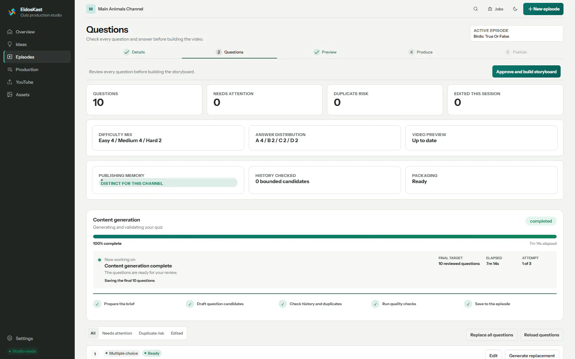Click the Assets image icon
Viewport: 575px width, 359px height.
pyautogui.click(x=10, y=95)
